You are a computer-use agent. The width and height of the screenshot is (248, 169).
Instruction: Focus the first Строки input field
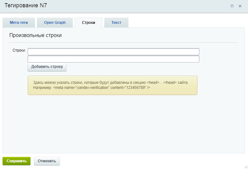pyautogui.click(x=114, y=52)
